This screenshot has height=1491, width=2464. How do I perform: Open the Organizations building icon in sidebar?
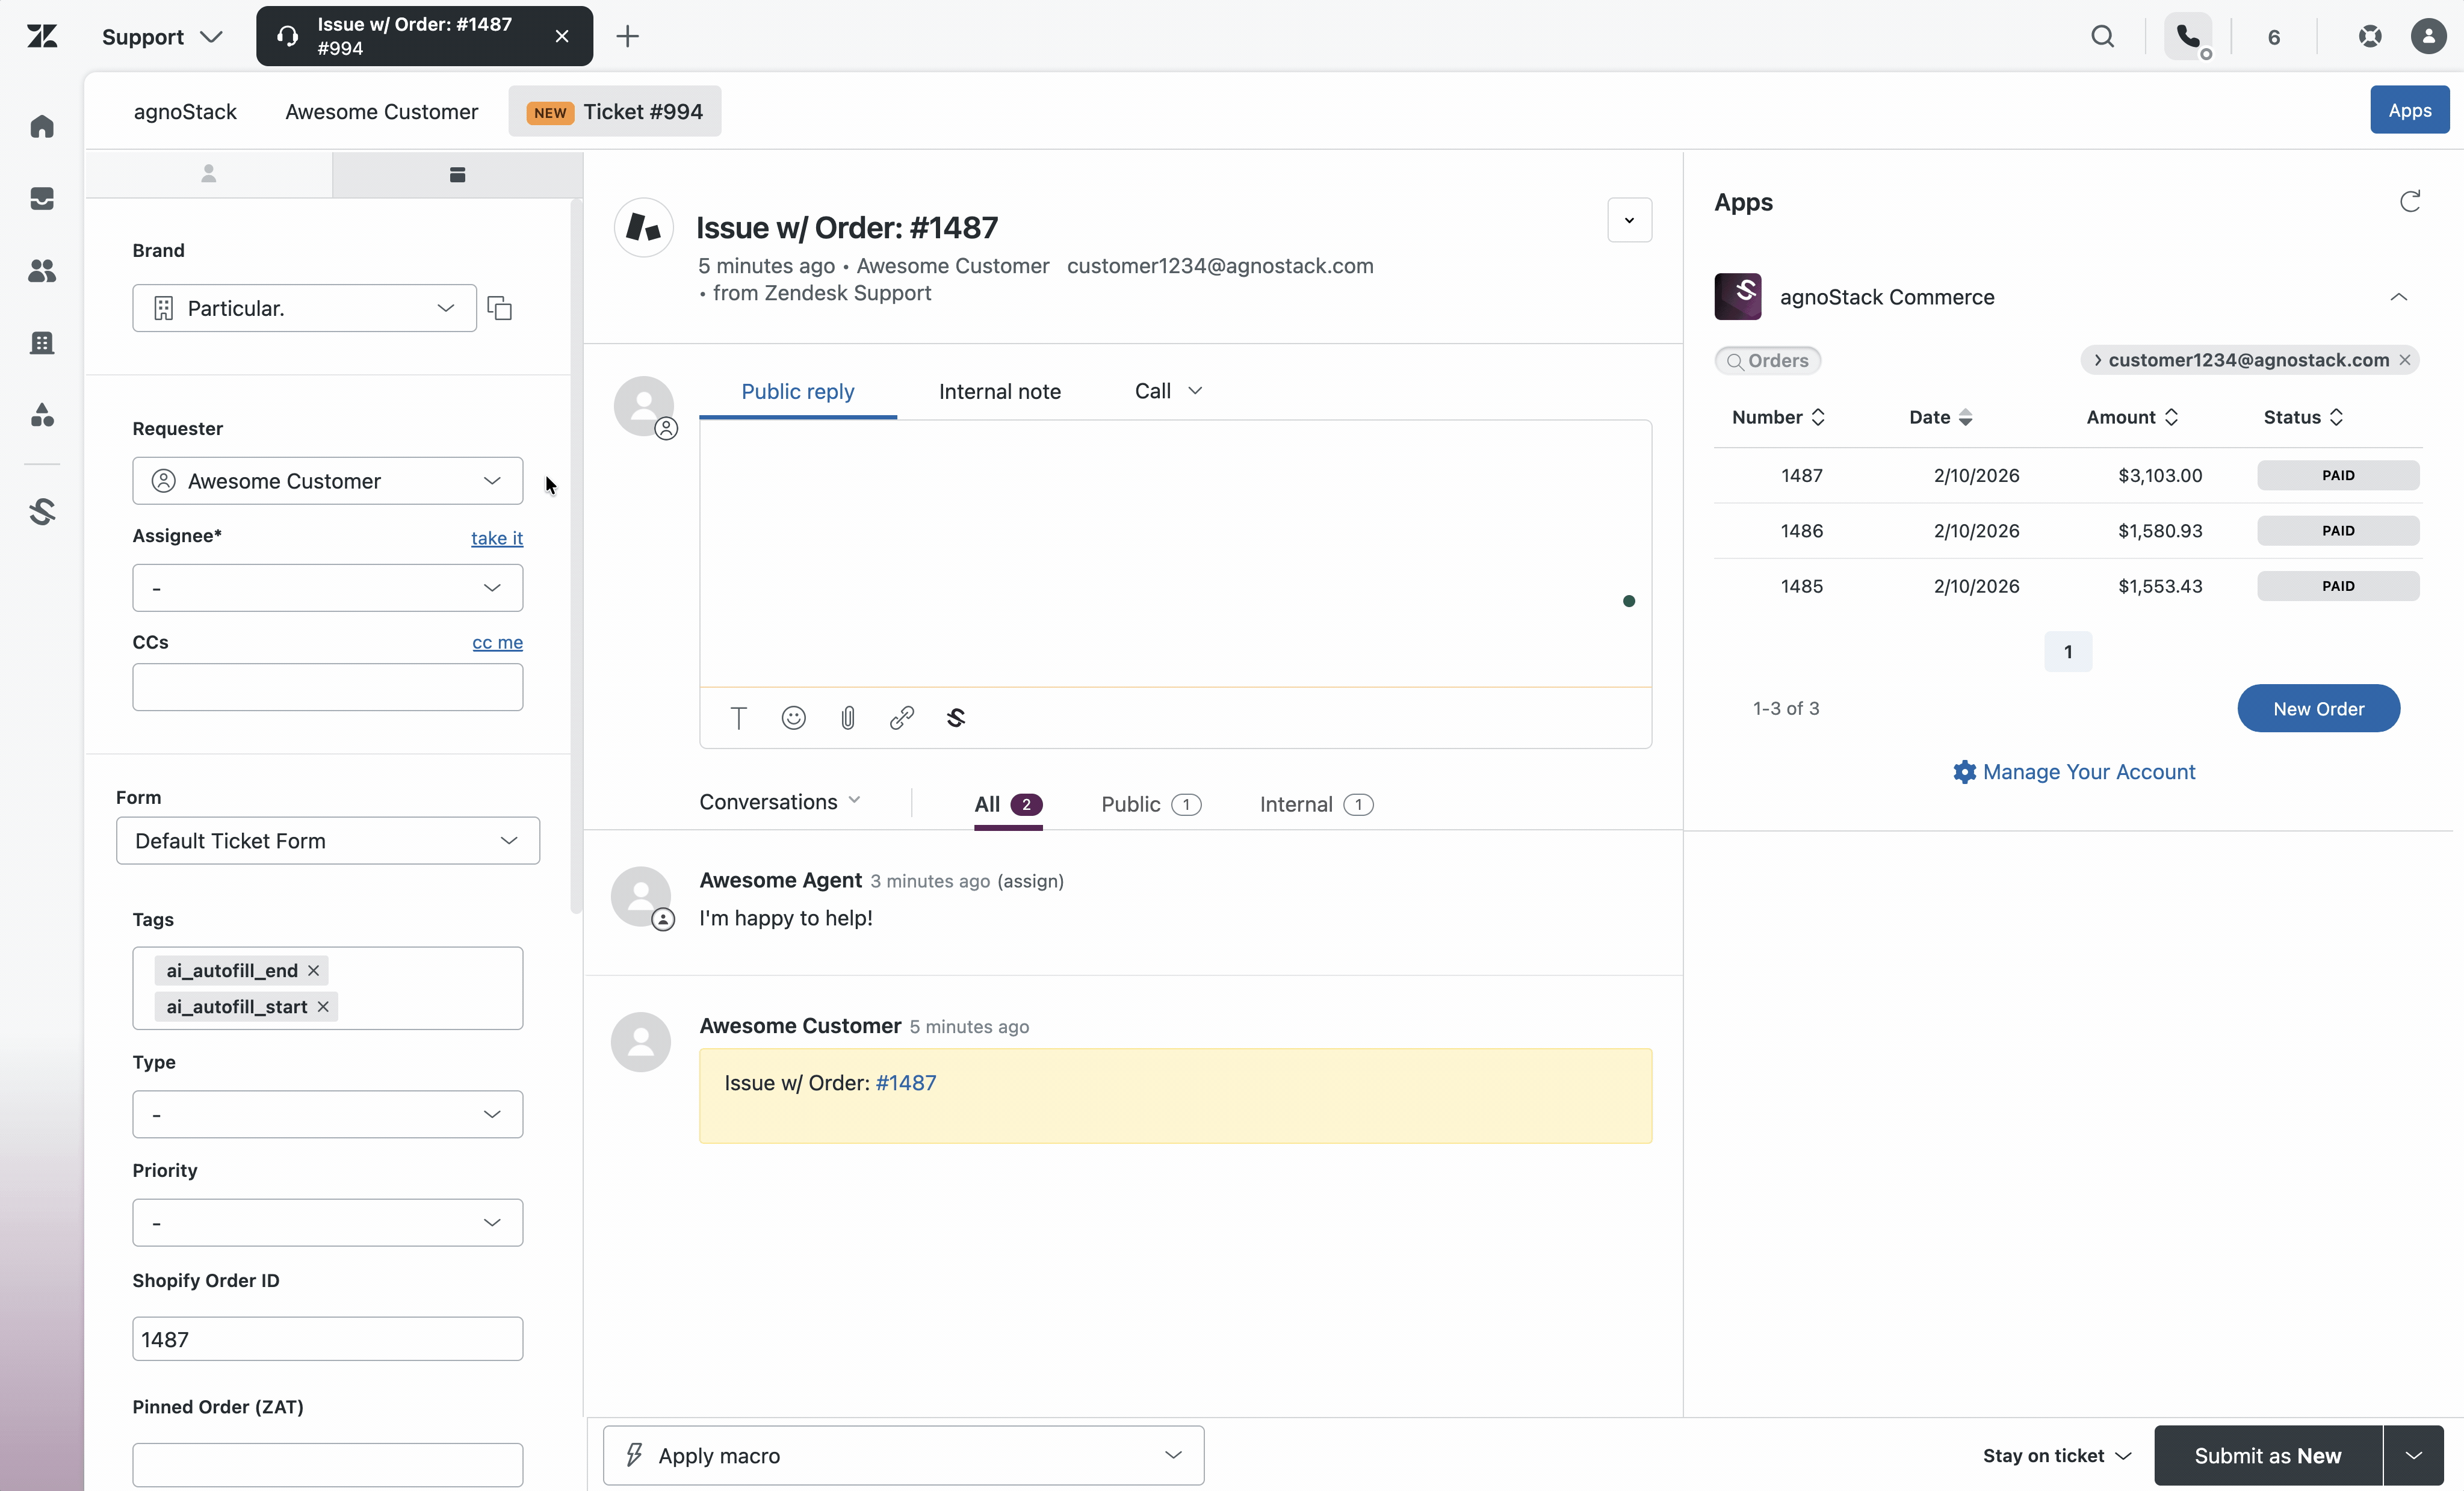pyautogui.click(x=42, y=343)
